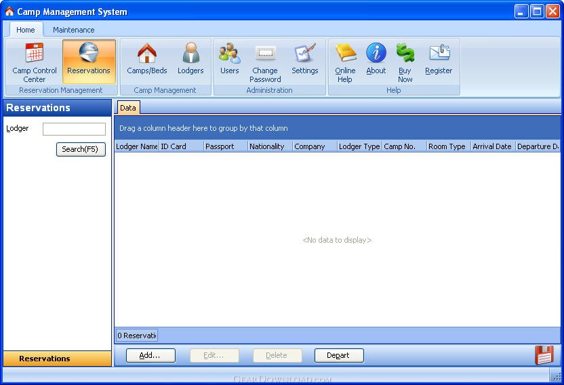This screenshot has height=385, width=564.
Task: Sort by Lodger Type column header
Action: click(359, 146)
